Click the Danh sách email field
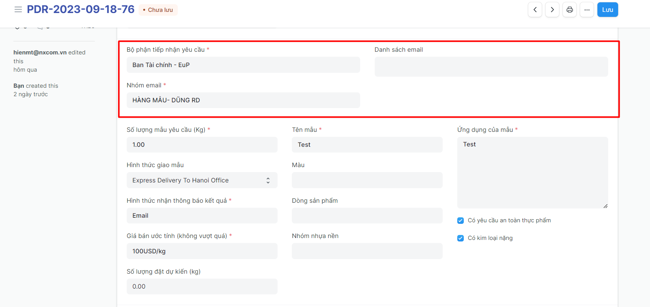Image resolution: width=650 pixels, height=307 pixels. tap(491, 67)
